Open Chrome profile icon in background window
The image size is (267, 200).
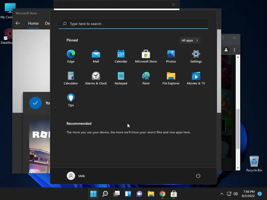(x=226, y=50)
